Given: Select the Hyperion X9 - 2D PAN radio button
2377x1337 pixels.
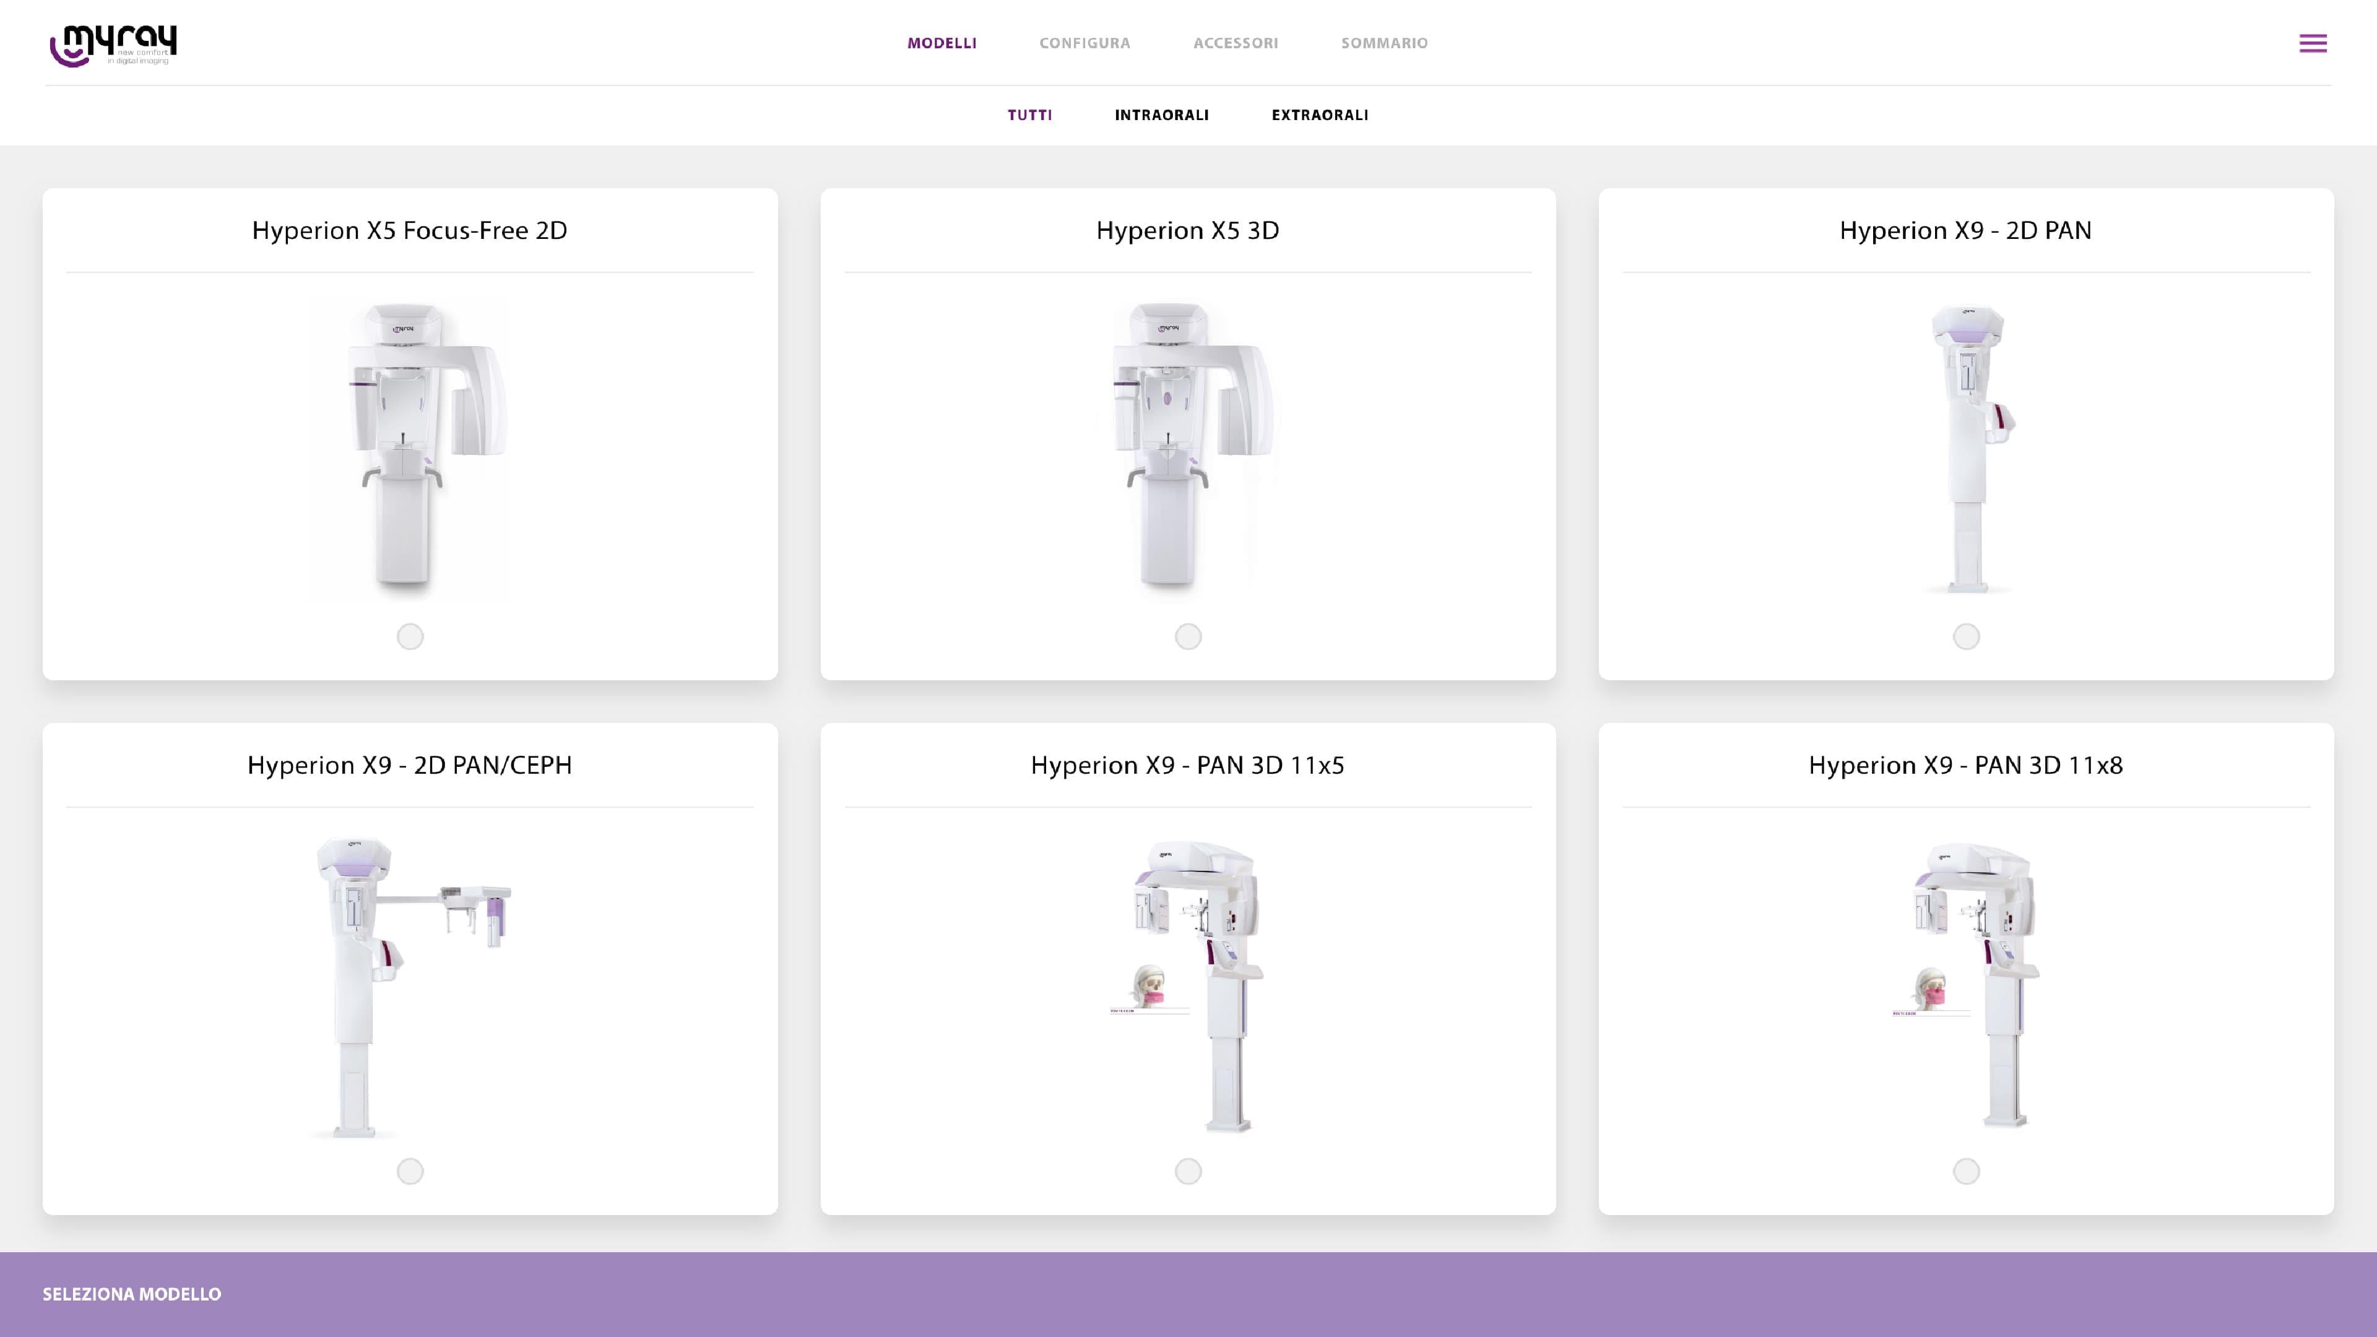Looking at the screenshot, I should 1967,637.
